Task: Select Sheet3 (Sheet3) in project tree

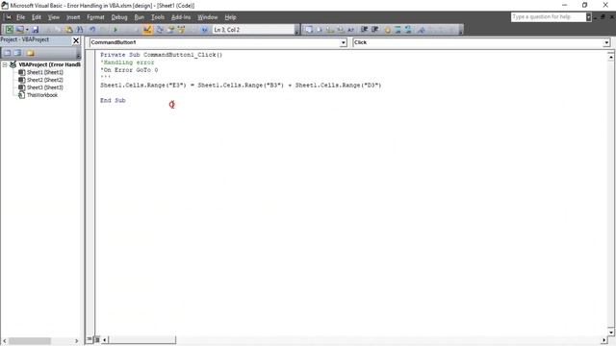Action: click(45, 87)
